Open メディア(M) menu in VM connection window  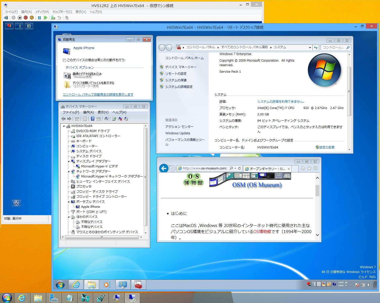coord(42,12)
